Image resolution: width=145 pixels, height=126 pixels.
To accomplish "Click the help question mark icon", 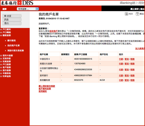I will 137,14.
